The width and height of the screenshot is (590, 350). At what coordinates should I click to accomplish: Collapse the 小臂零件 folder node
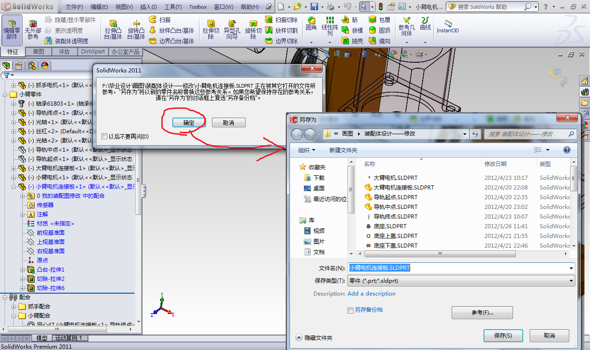point(5,95)
